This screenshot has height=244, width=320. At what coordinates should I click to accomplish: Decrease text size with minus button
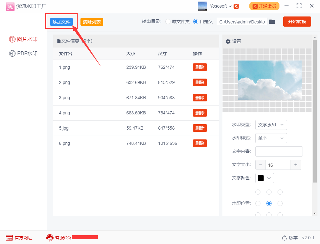(260, 165)
